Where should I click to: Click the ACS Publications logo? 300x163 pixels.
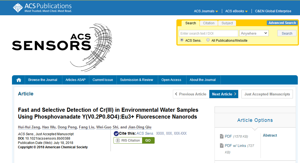[42, 8]
